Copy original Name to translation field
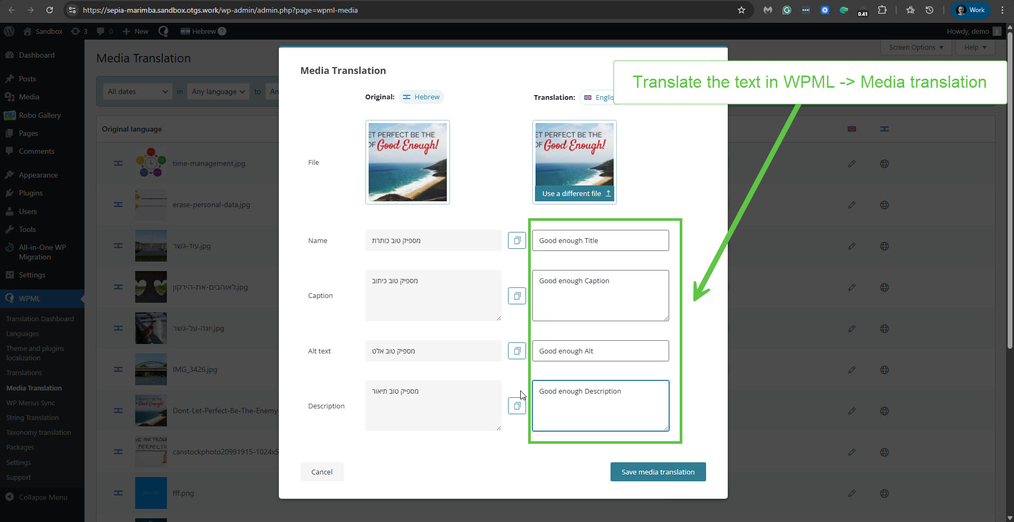This screenshot has height=522, width=1014. [x=517, y=240]
